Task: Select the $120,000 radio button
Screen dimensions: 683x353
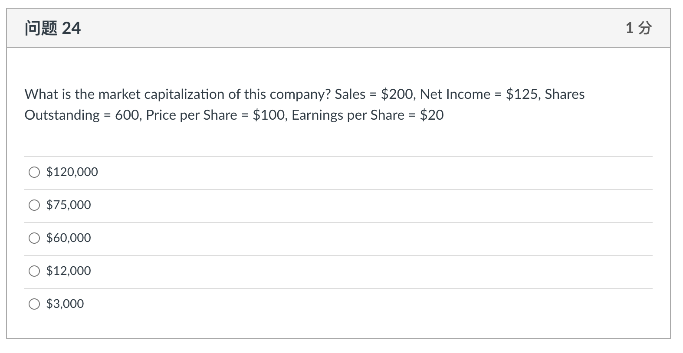Action: click(34, 172)
